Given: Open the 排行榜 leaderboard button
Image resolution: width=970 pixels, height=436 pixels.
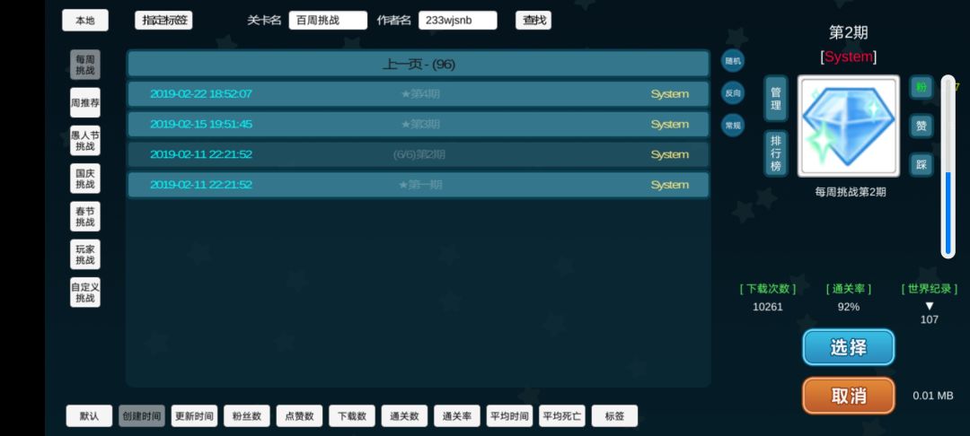Looking at the screenshot, I should click(776, 153).
